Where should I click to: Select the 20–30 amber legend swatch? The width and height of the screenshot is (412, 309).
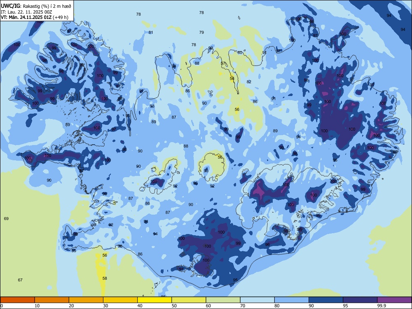click(86, 300)
